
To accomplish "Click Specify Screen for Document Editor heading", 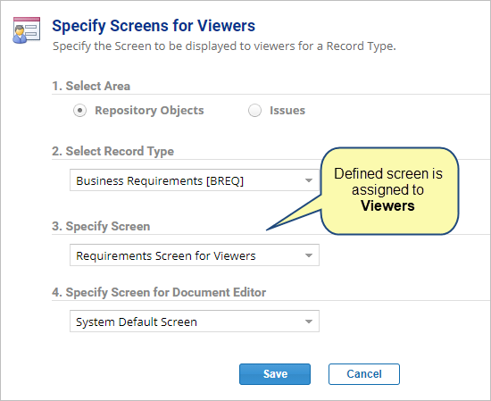I will (159, 292).
